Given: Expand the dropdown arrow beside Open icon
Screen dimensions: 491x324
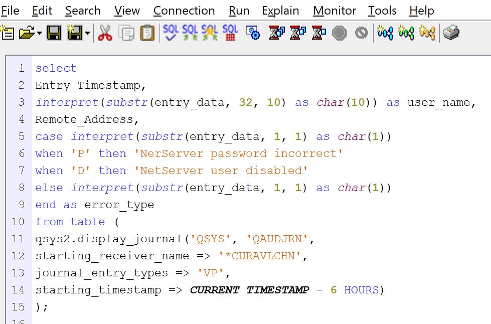Looking at the screenshot, I should [40, 34].
